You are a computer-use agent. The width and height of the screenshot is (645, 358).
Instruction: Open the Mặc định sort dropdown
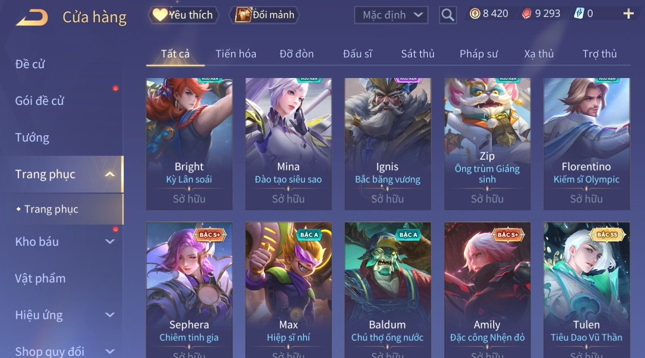coord(391,15)
